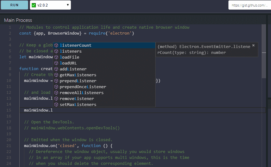Click line number 21 in the gutter
The height and width of the screenshot is (167, 271).
[9, 146]
